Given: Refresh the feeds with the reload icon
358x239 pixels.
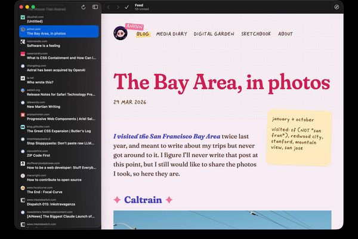Looking at the screenshot, I should (84, 7).
